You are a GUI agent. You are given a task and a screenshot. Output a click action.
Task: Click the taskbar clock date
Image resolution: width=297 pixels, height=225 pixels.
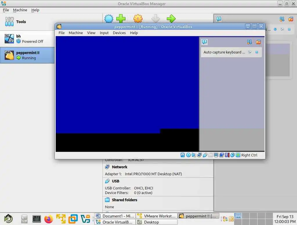tap(285, 217)
